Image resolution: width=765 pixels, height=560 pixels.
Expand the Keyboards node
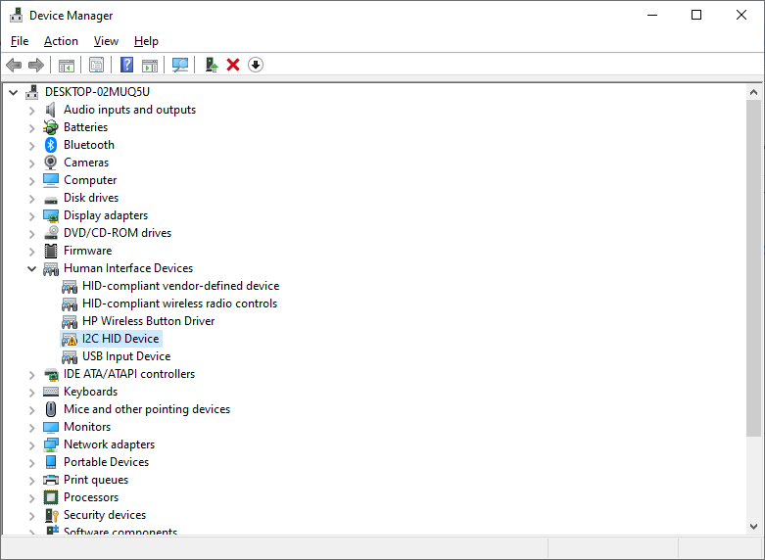click(x=31, y=393)
